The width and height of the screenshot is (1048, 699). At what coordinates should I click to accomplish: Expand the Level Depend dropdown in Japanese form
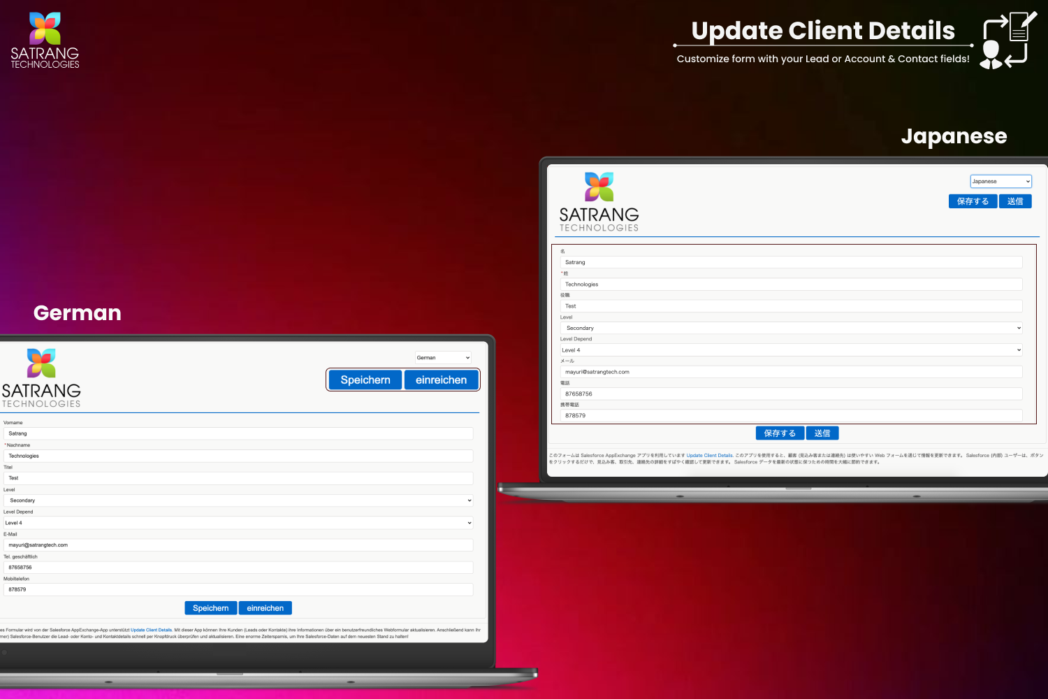[791, 350]
